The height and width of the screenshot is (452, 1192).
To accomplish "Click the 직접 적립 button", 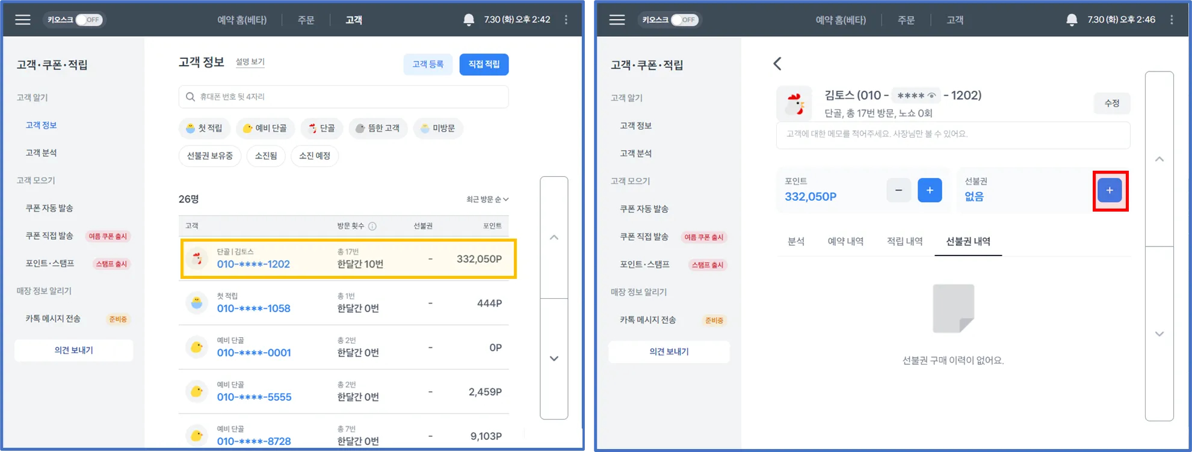I will [484, 64].
